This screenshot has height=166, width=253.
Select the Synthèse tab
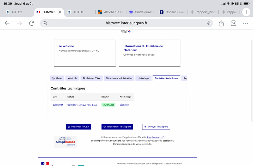(57, 78)
